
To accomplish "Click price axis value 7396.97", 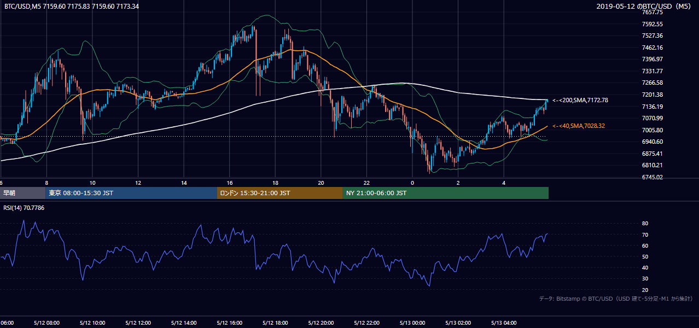I will tap(653, 59).
